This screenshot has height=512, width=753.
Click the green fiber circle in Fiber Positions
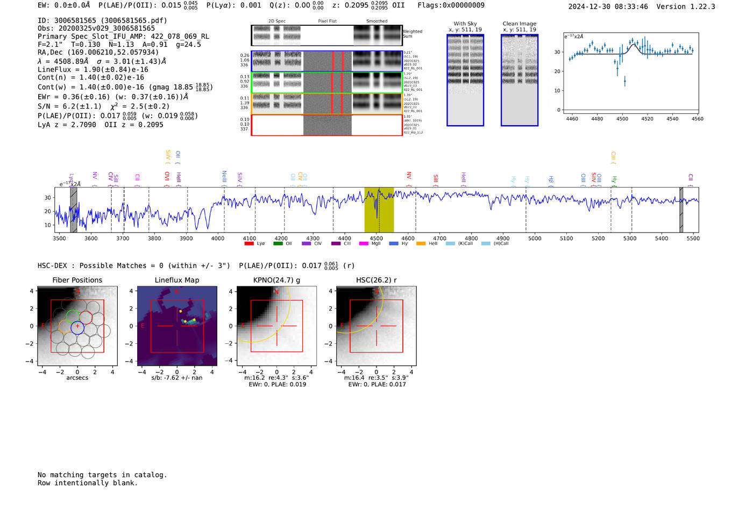point(73,317)
